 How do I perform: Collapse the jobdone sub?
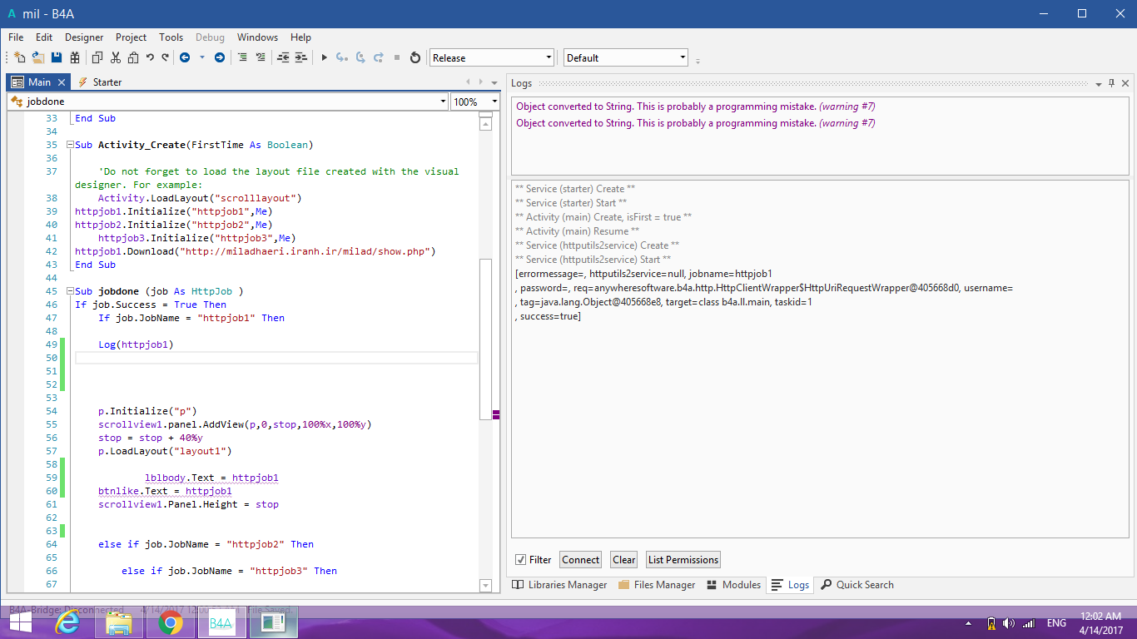point(70,290)
